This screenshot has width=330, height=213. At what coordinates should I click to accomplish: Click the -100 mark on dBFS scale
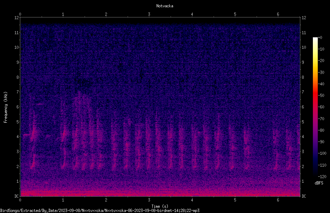tap(322, 153)
